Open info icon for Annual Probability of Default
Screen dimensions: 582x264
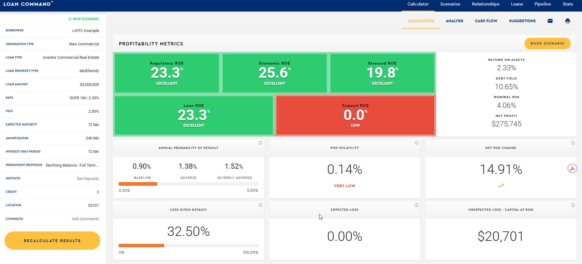(260, 143)
